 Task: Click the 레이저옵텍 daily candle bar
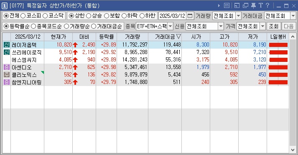point(278,45)
